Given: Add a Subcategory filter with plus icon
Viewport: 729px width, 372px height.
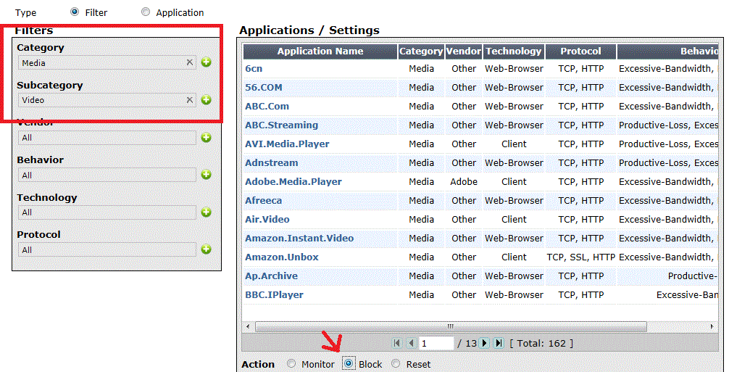Looking at the screenshot, I should 206,100.
